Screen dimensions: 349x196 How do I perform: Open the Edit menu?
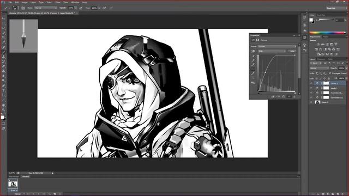point(17,2)
